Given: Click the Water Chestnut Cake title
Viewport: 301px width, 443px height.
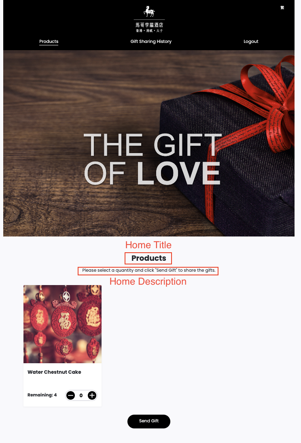Looking at the screenshot, I should (x=54, y=372).
